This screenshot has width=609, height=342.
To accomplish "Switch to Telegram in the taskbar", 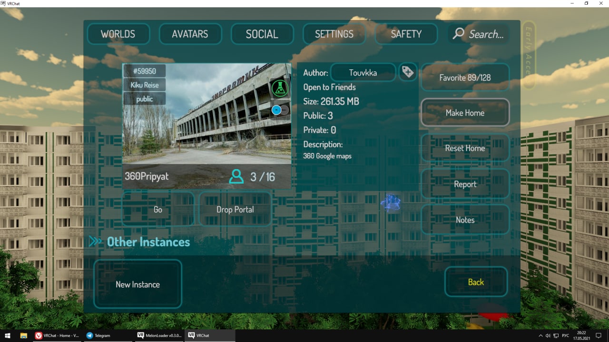I will point(108,335).
